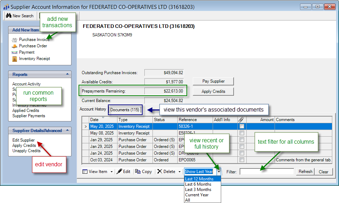Image resolution: width=339 pixels, height=203 pixels.
Task: Choose All from the history list
Action: pos(202,200)
